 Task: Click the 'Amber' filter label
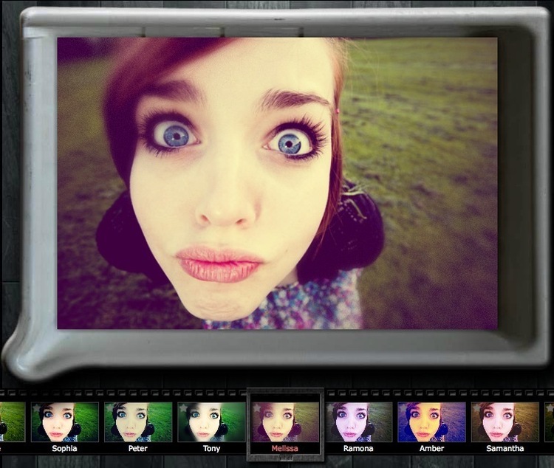tap(432, 449)
